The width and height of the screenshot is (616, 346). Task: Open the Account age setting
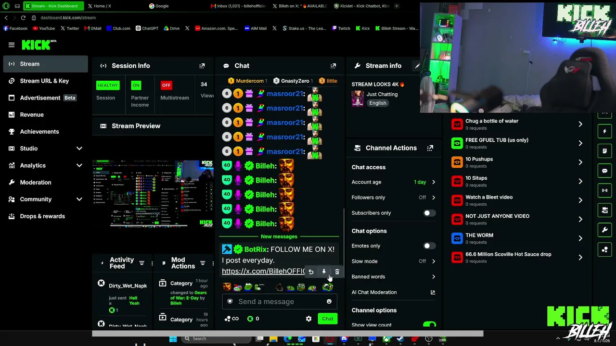(x=394, y=182)
